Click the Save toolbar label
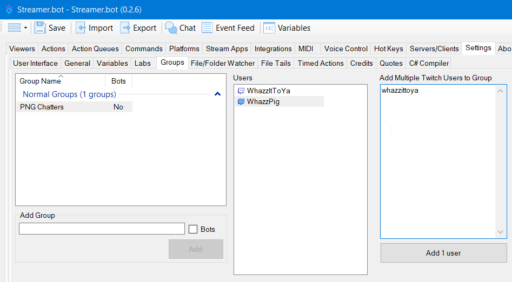 pos(57,28)
